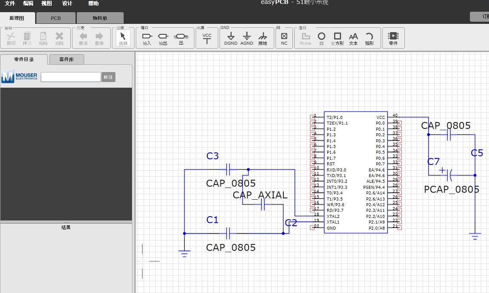
Task: Open the View (视图) menu
Action: [x=46, y=3]
